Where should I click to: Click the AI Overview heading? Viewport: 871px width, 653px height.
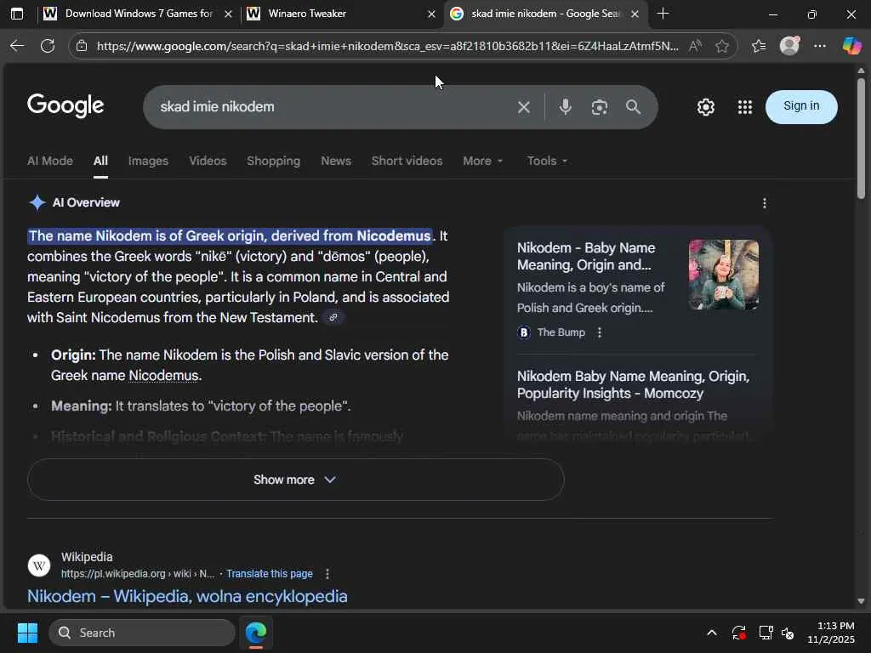click(86, 202)
